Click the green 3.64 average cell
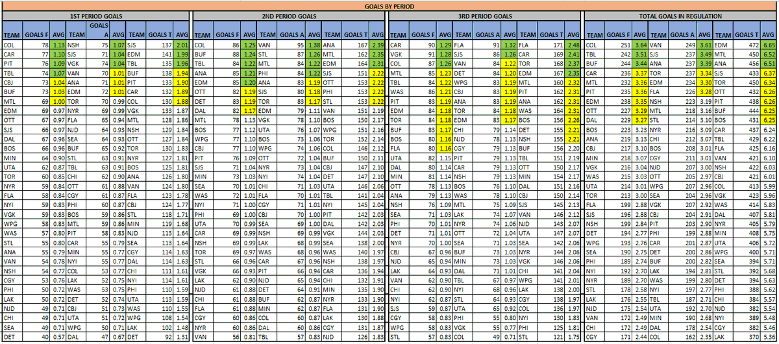 640,45
